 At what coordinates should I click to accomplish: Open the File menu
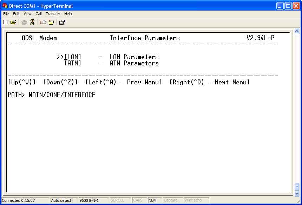point(6,14)
